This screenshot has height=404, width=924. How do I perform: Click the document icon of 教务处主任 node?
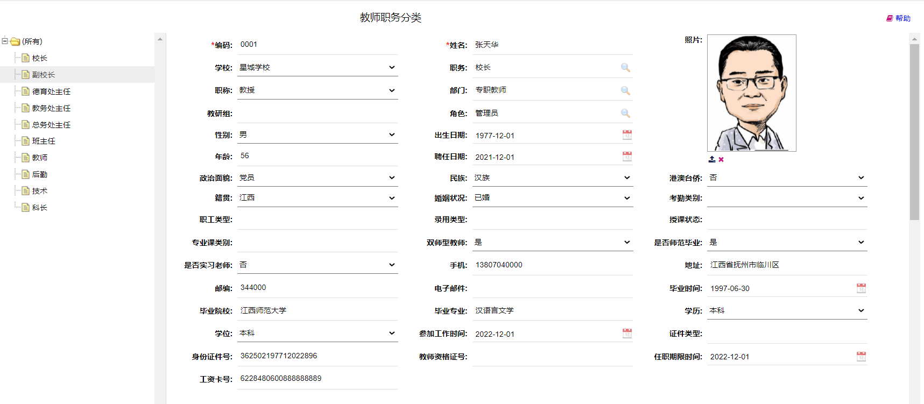click(25, 108)
